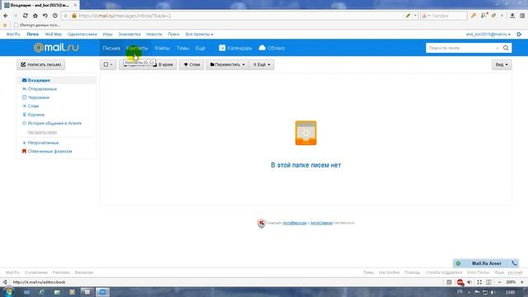This screenshot has width=528, height=297.
Task: Click the magnifier search icon in mail search
Action: coord(506,48)
